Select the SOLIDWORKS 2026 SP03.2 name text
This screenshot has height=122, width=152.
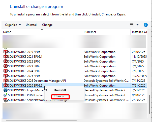pos(25,86)
